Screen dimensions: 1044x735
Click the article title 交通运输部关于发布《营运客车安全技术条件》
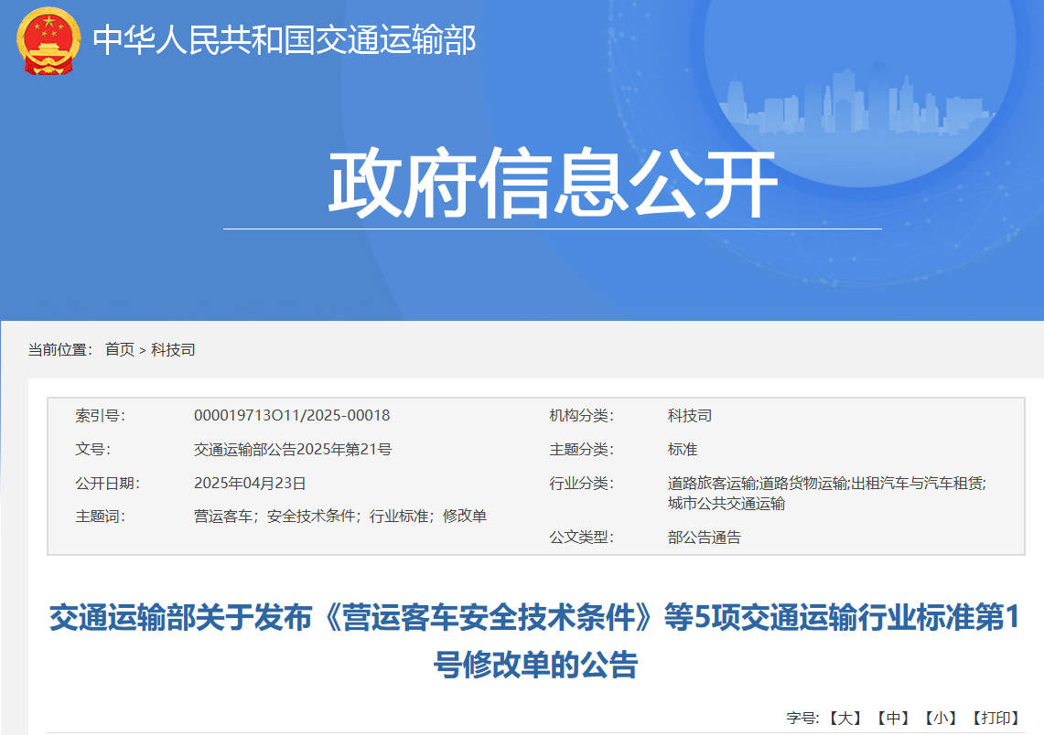click(353, 617)
